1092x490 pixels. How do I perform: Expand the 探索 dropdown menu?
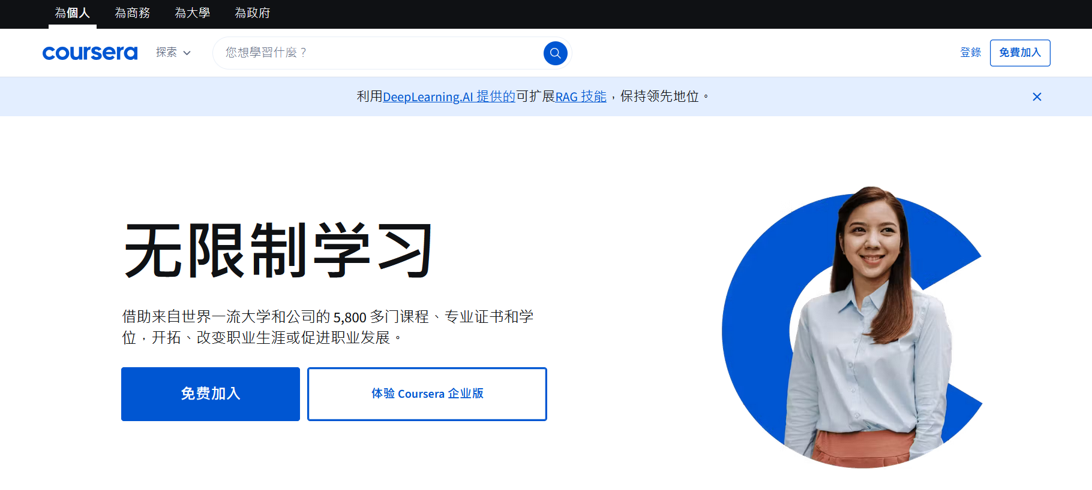coord(173,53)
